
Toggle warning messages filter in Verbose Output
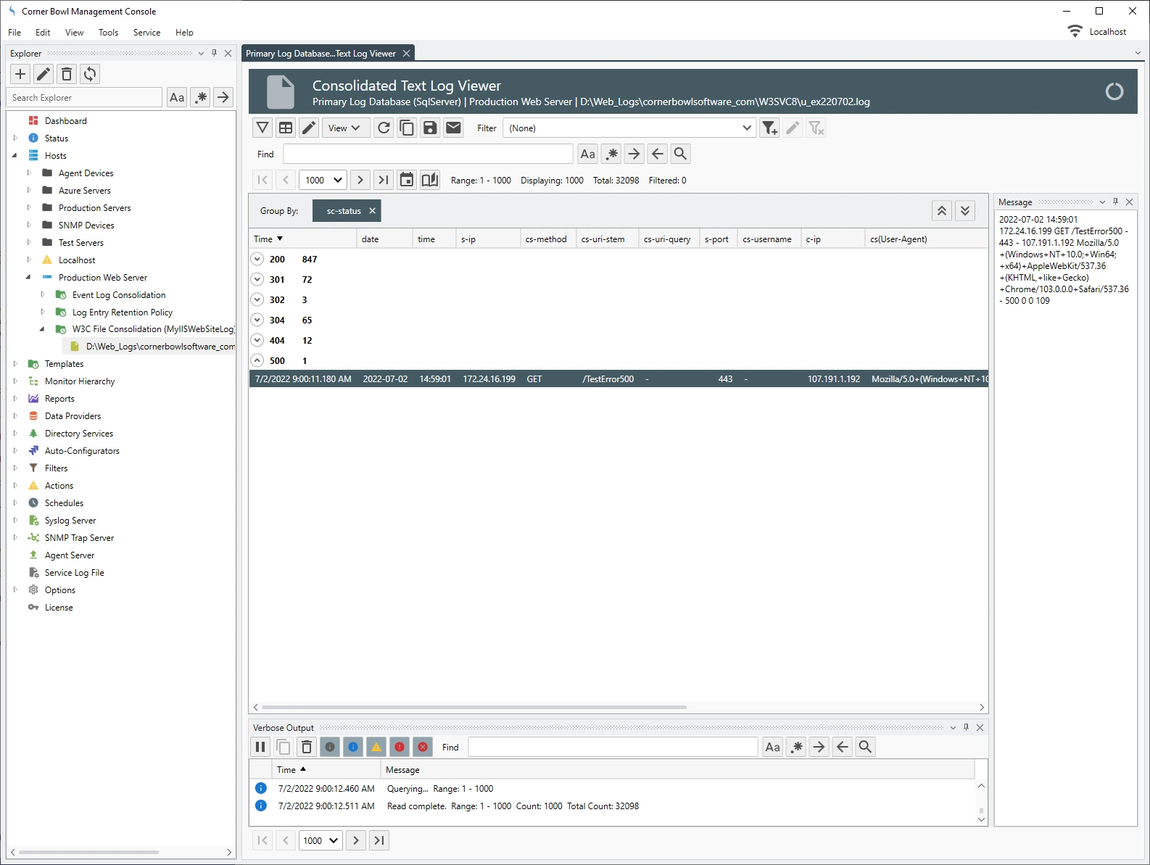[376, 747]
